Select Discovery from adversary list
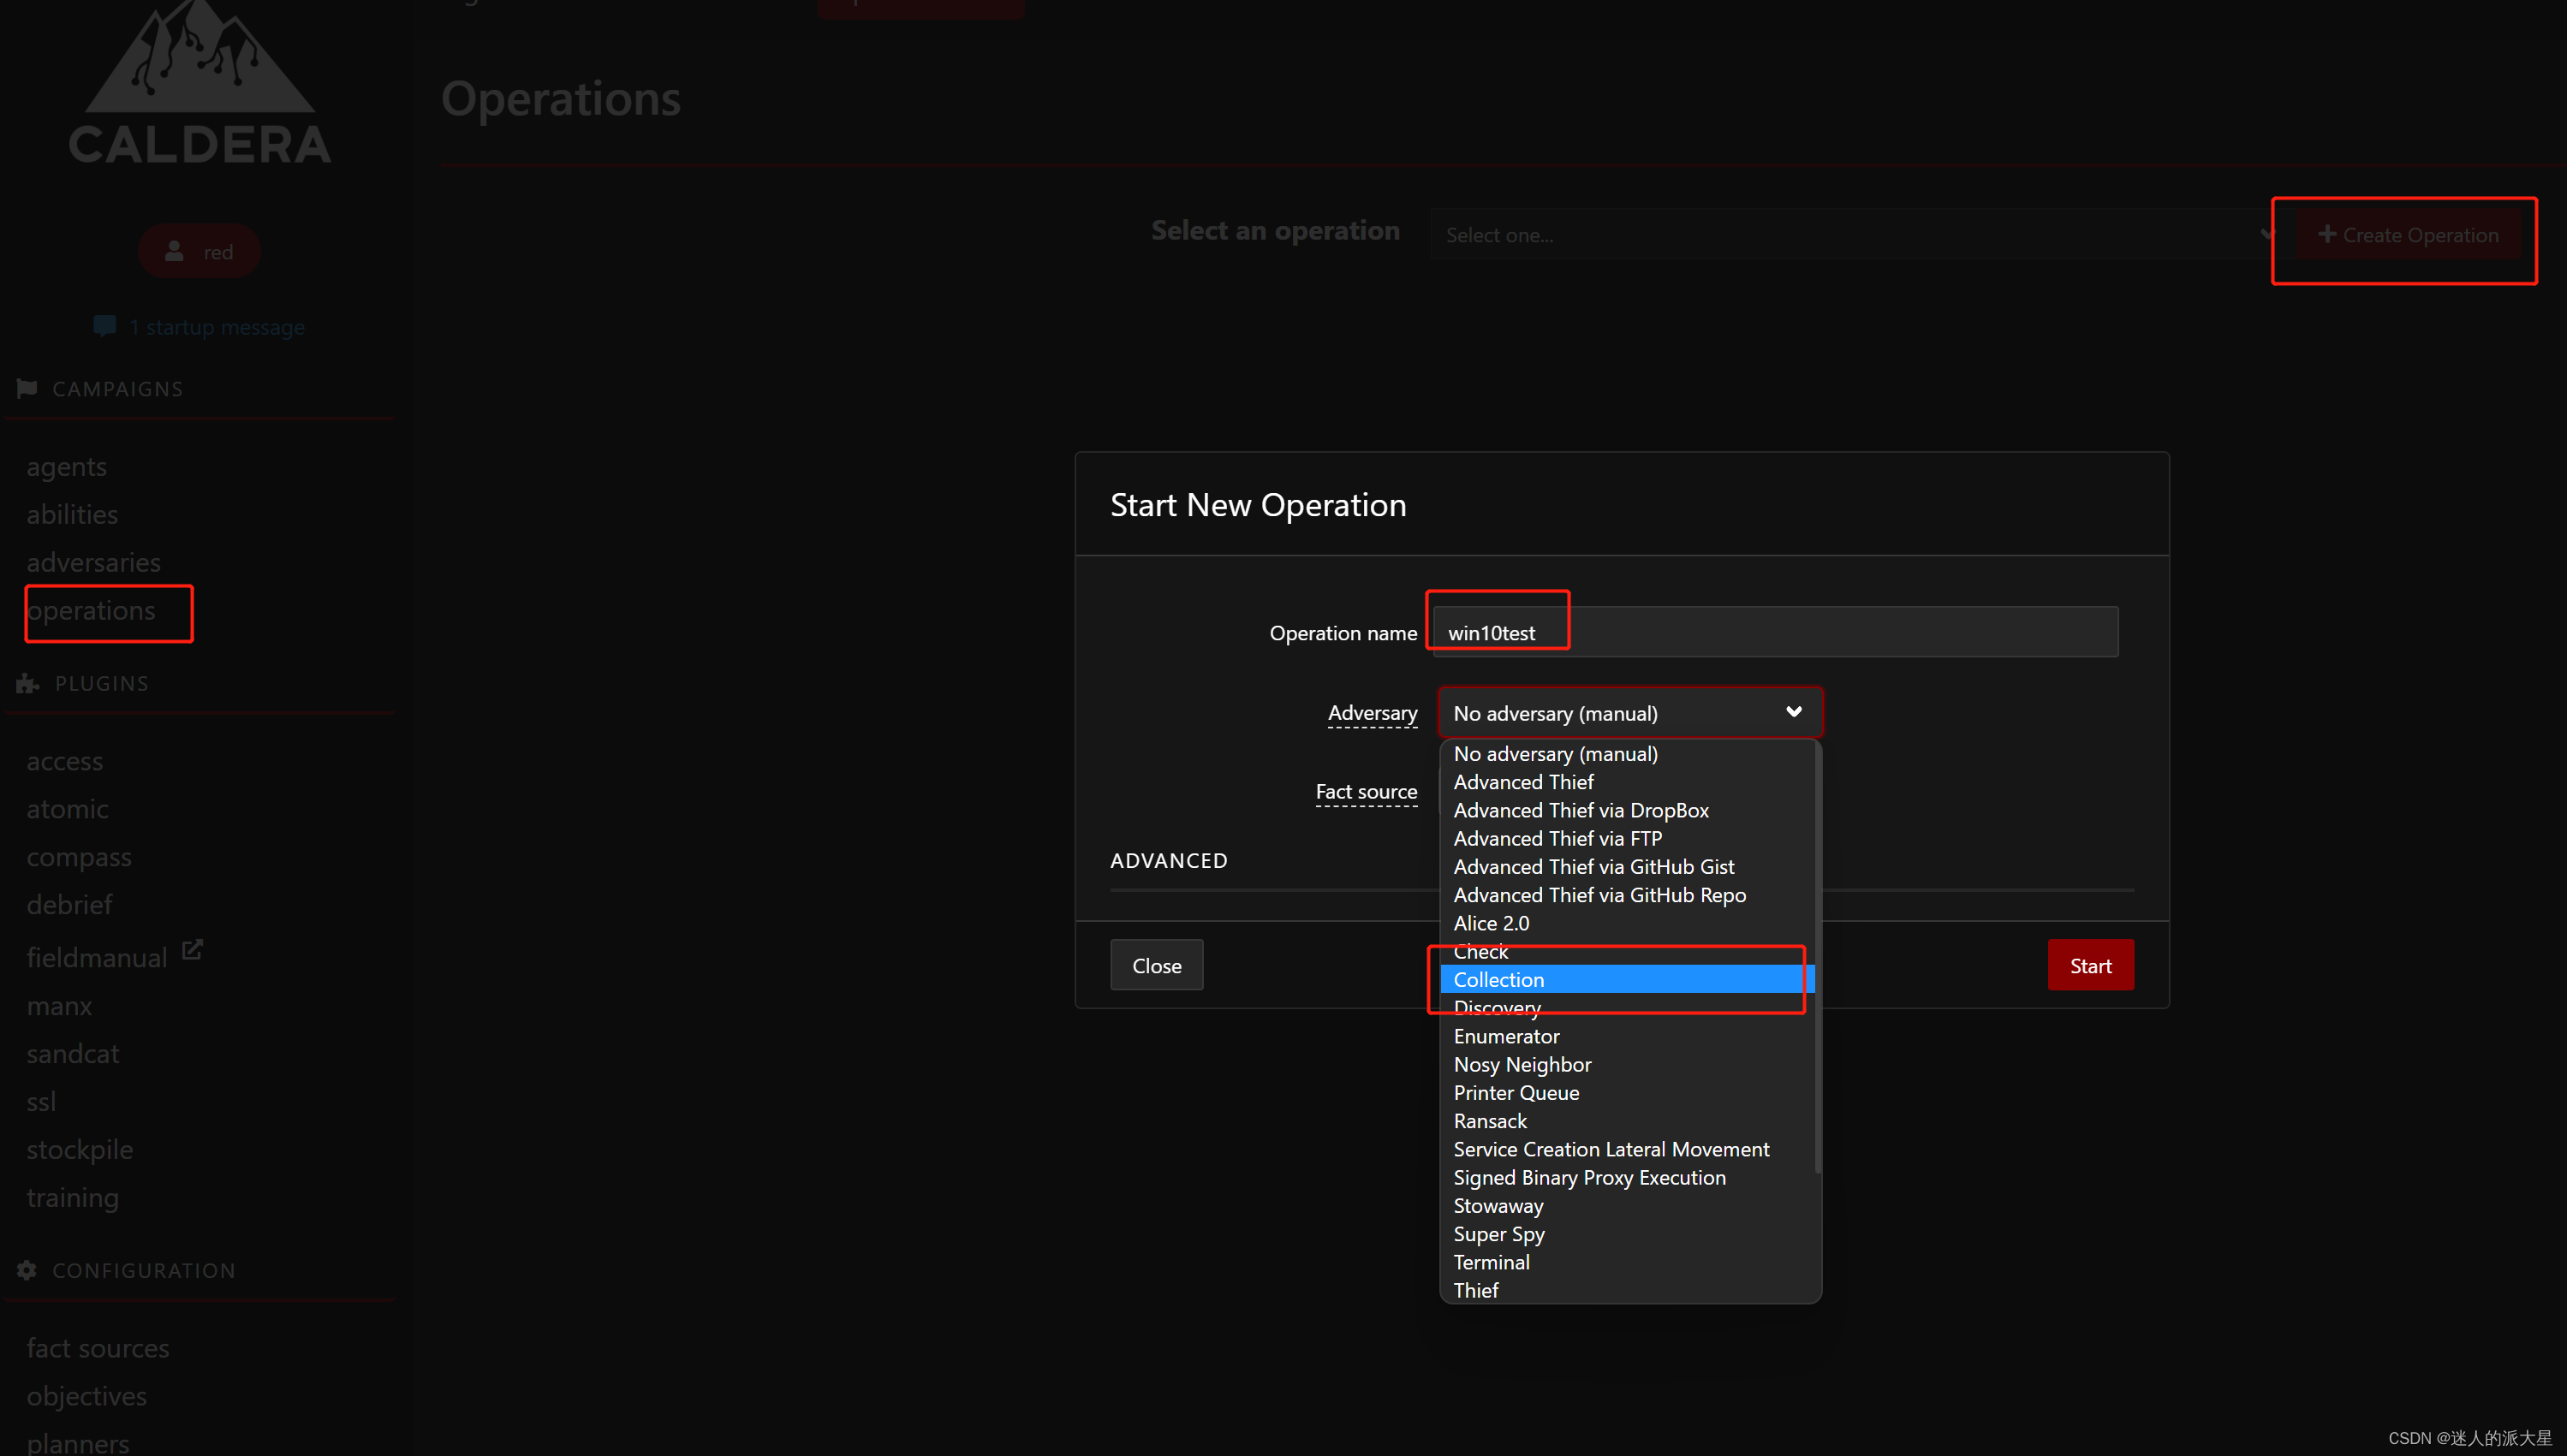This screenshot has height=1456, width=2567. (x=1495, y=1007)
